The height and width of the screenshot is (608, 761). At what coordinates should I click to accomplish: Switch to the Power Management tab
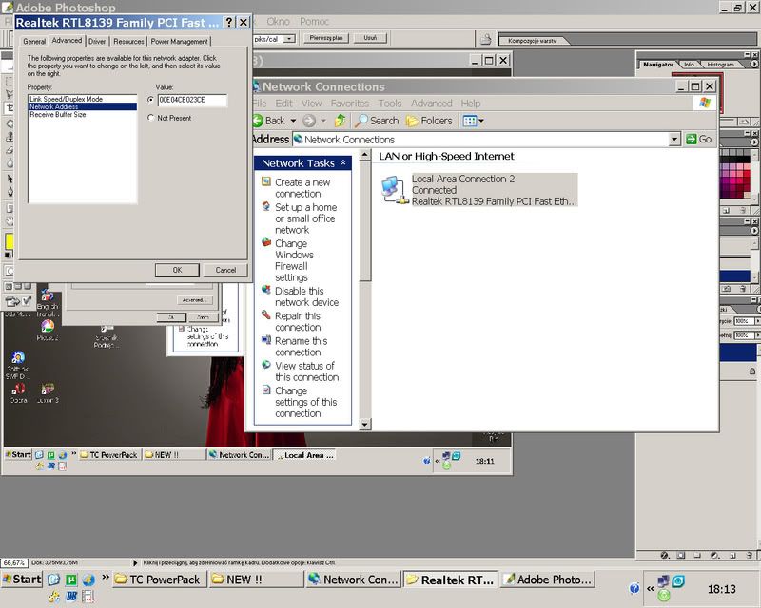[x=179, y=42]
